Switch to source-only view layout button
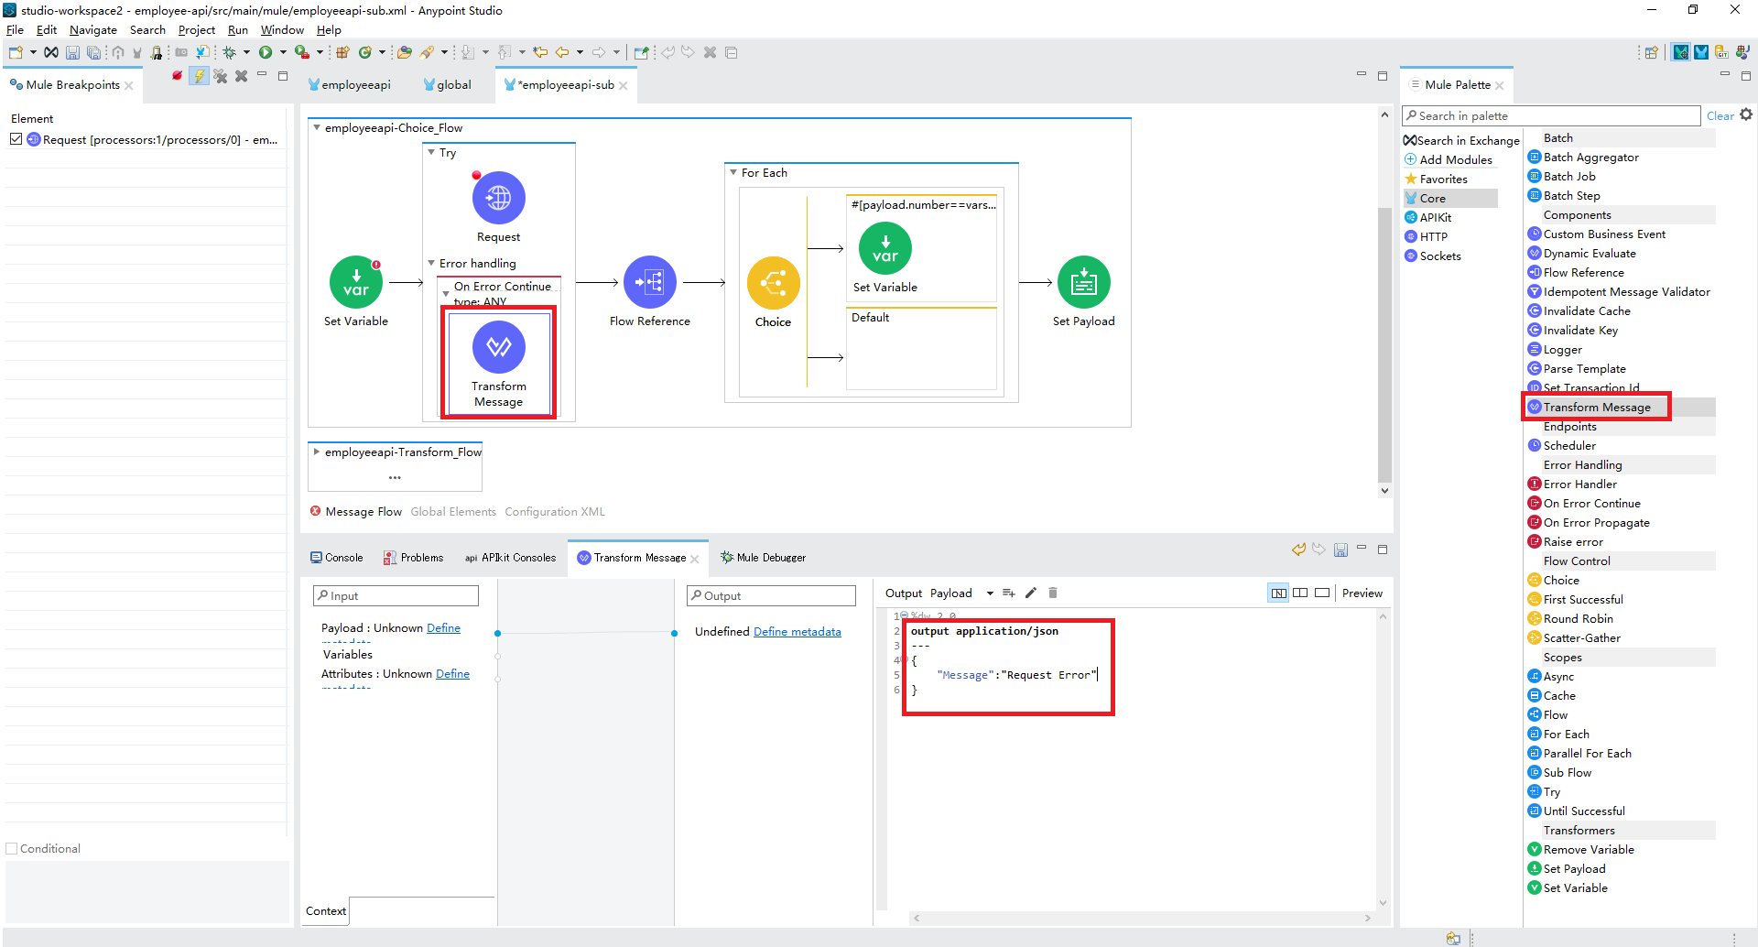Image resolution: width=1758 pixels, height=947 pixels. [1322, 593]
